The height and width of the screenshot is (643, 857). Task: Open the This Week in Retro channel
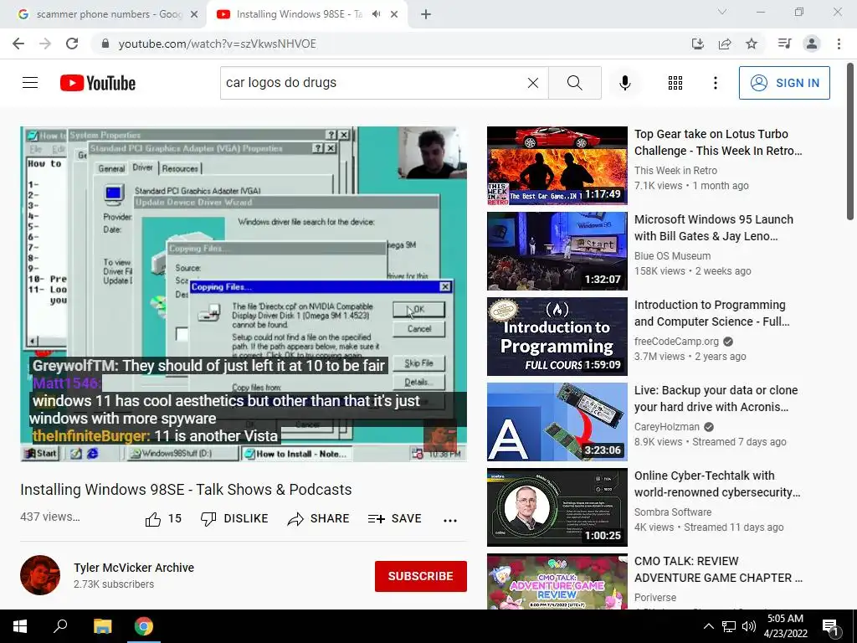point(675,171)
